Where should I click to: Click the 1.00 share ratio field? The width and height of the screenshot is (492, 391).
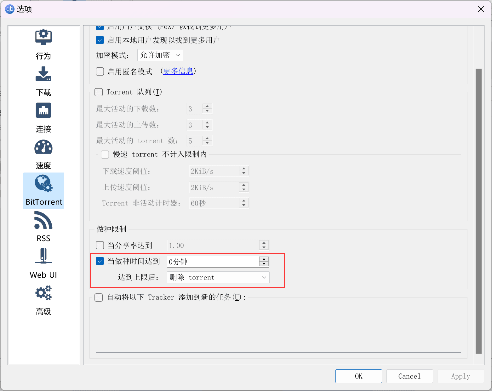pyautogui.click(x=213, y=245)
